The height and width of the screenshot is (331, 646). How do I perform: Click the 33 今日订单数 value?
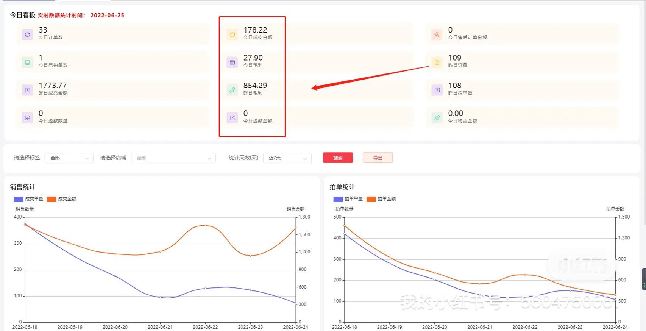click(x=43, y=30)
